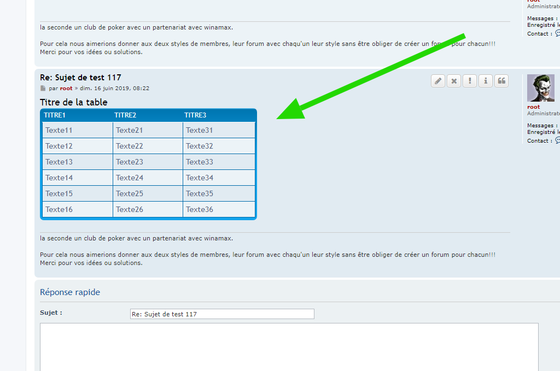Select table cell Texte24

[130, 178]
